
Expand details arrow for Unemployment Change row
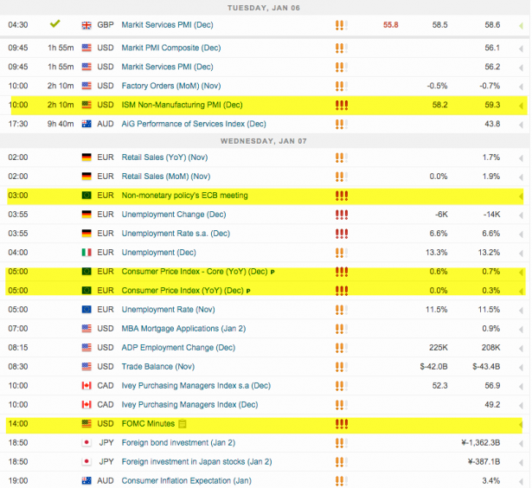click(x=521, y=215)
